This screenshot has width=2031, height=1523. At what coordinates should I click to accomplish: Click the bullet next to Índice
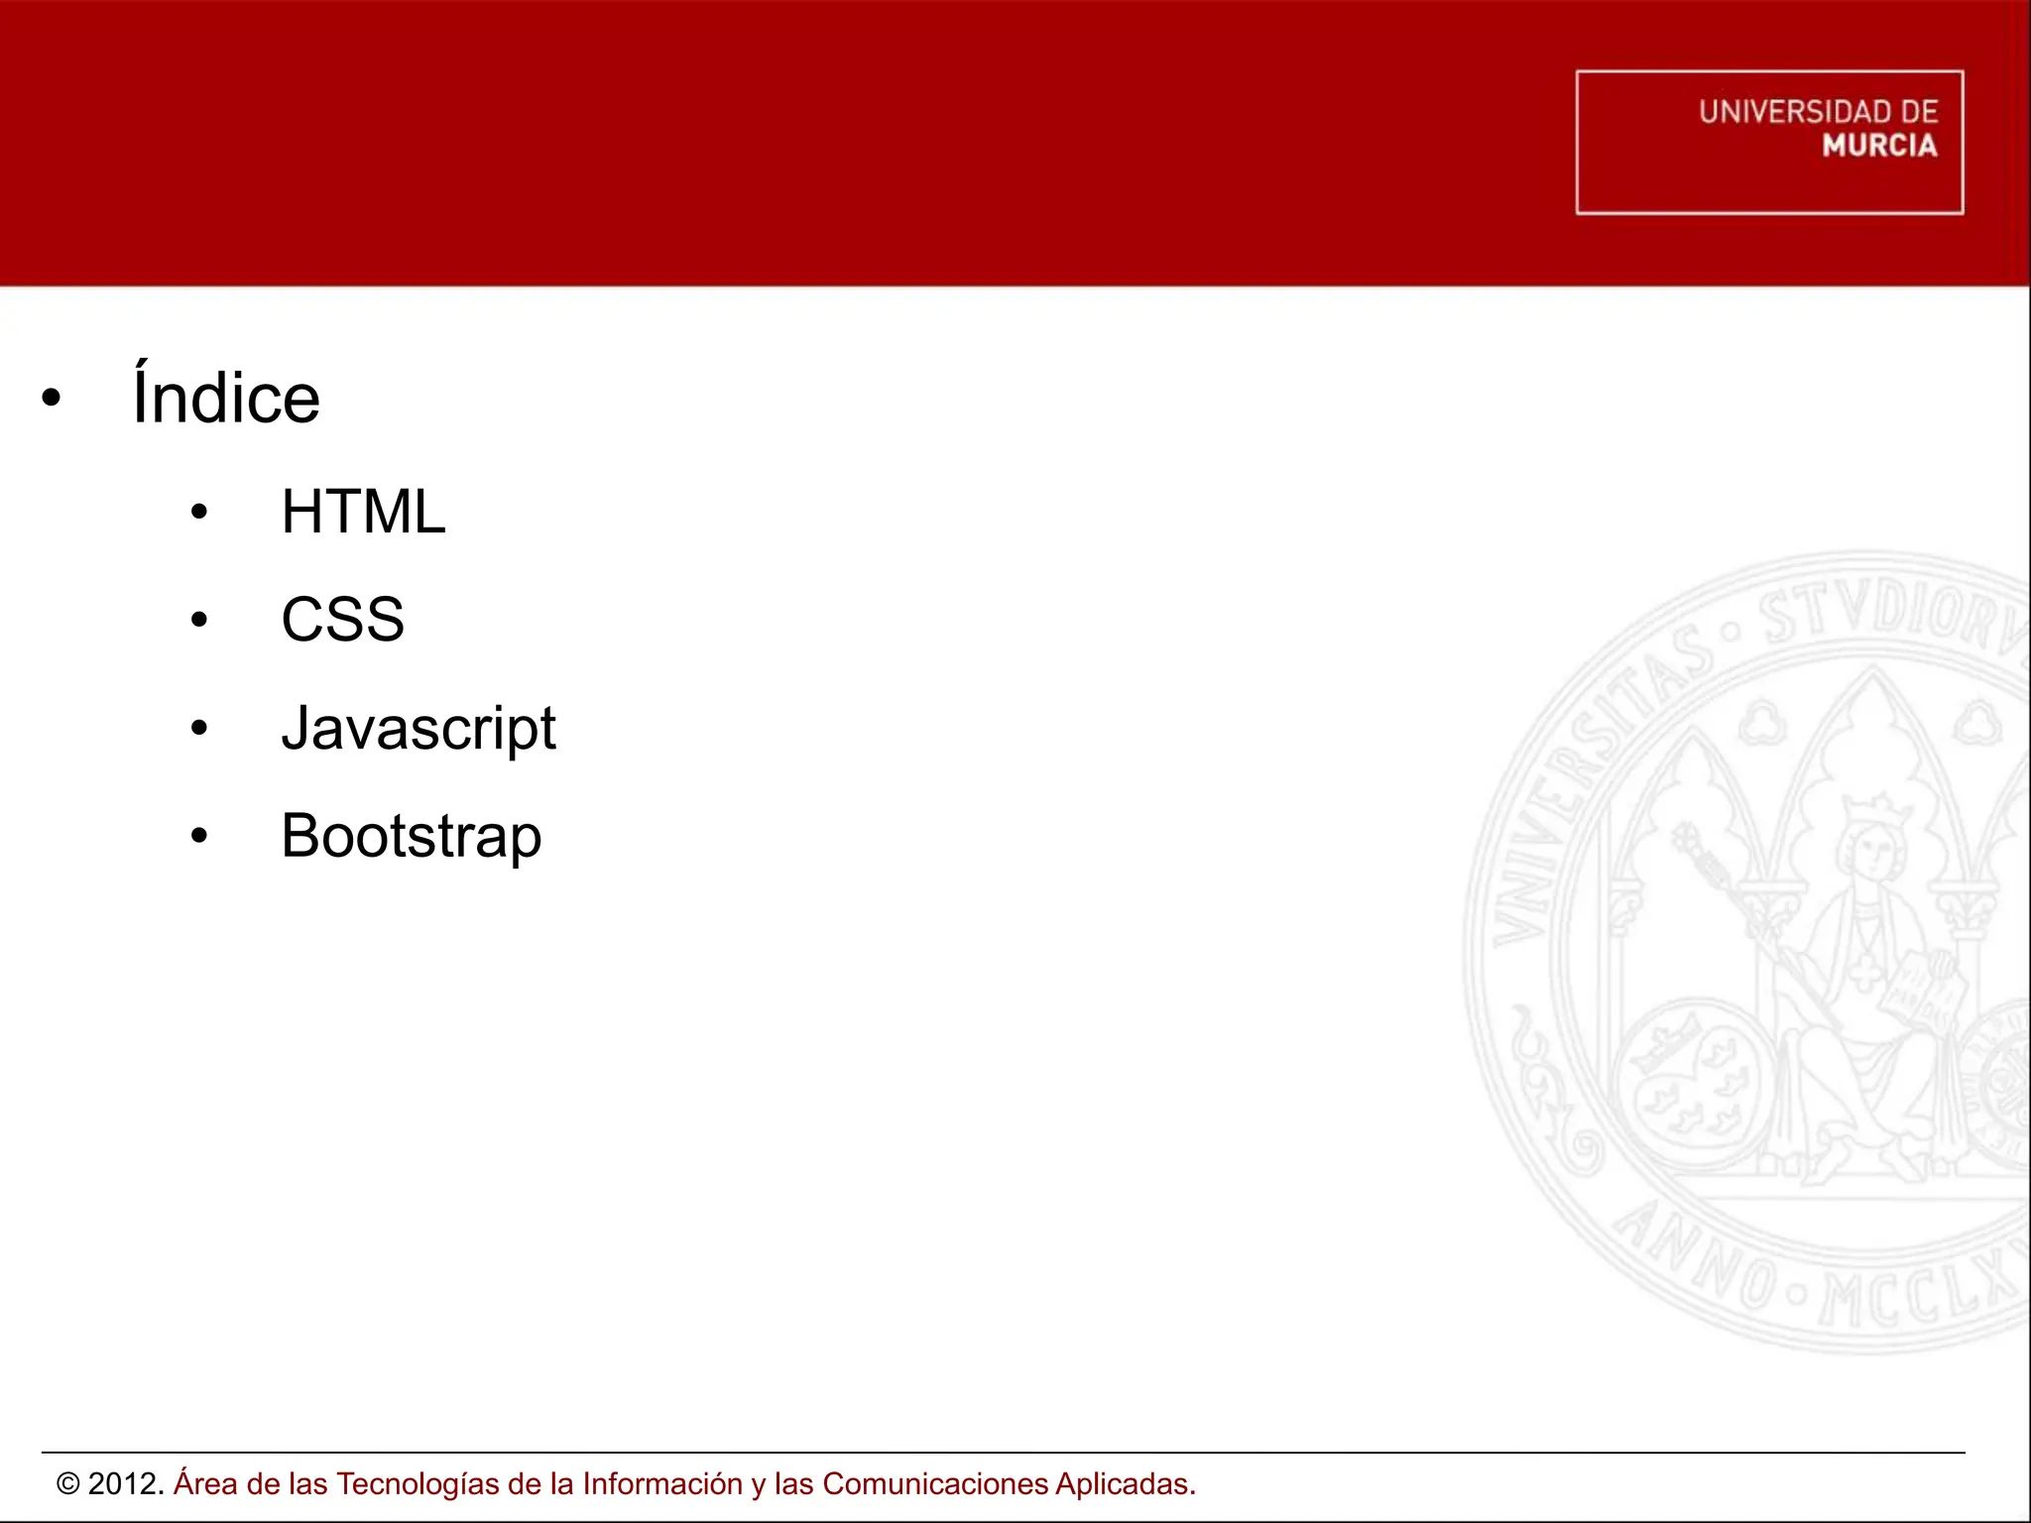coord(52,399)
